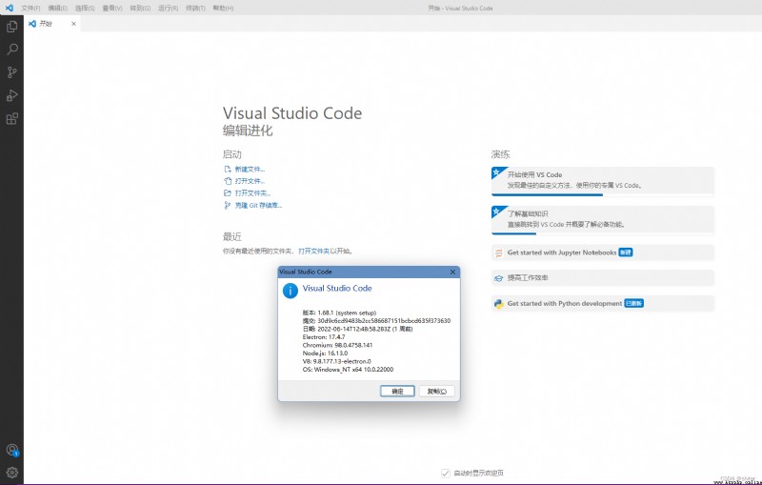Click the date line 2022-06-14 in dialog
The width and height of the screenshot is (762, 485).
(x=358, y=329)
